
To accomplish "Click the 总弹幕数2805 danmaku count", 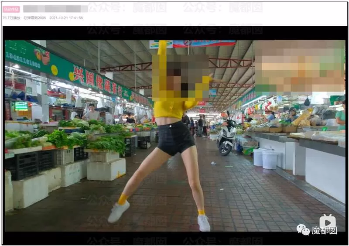I will [x=35, y=18].
